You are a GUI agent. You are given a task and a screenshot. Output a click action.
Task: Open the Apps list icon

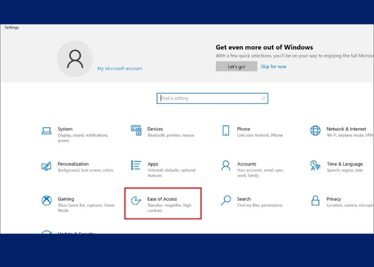click(136, 166)
